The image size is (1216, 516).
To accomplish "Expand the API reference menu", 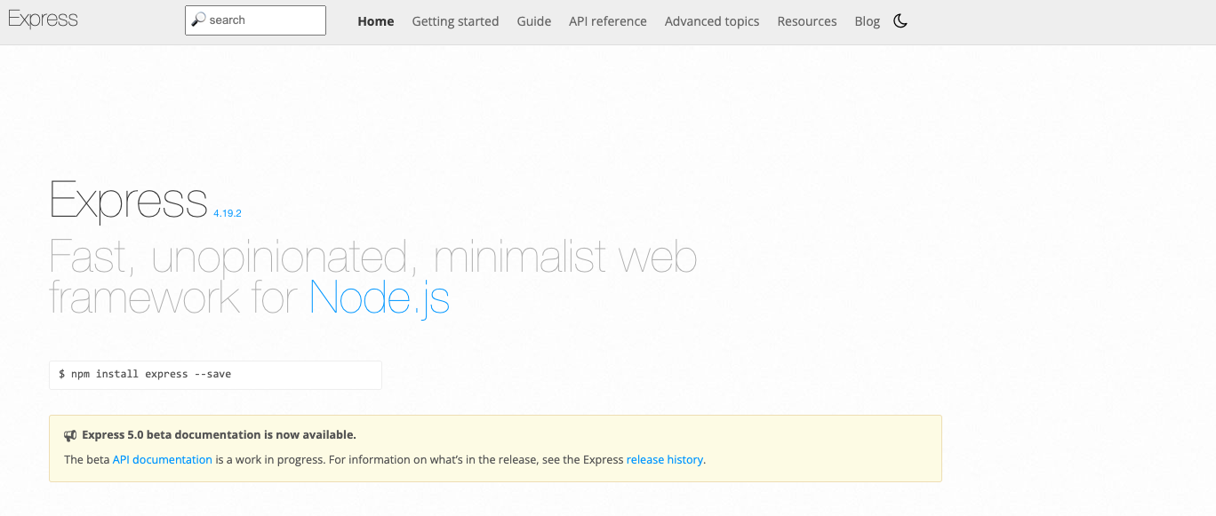I will click(608, 21).
